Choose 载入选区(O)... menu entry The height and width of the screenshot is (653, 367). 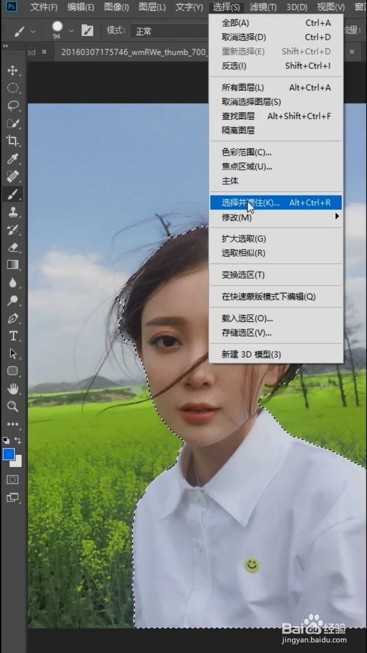click(276, 318)
